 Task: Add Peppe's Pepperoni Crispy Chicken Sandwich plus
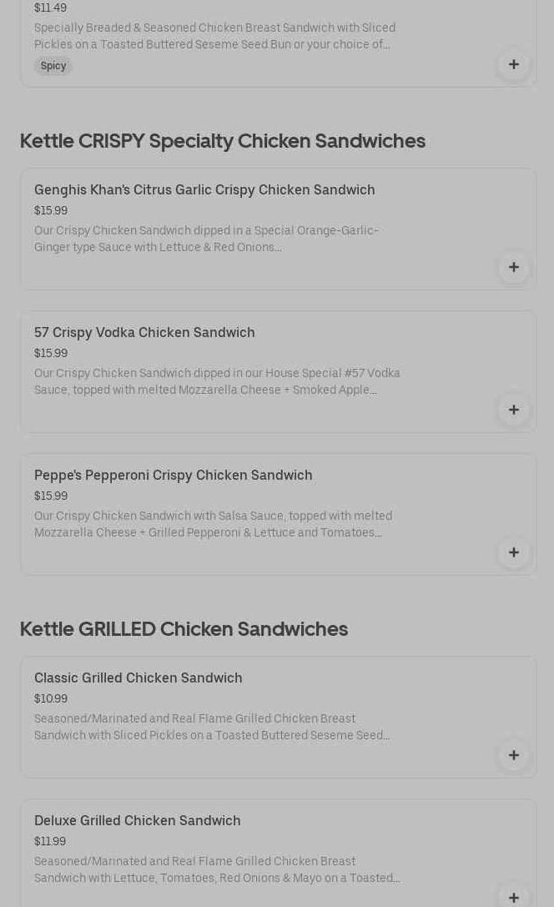click(x=513, y=552)
